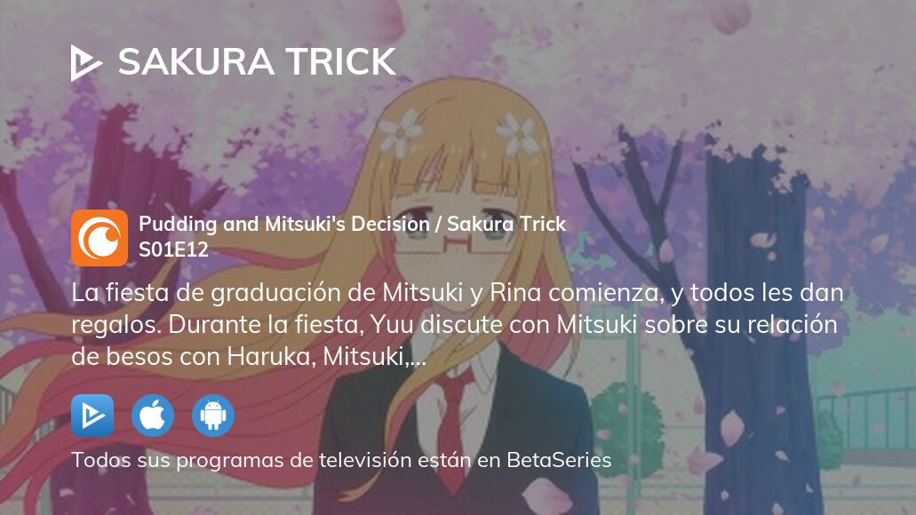This screenshot has height=515, width=916.
Task: Click the left white flower hair ornament
Action: 401,134
